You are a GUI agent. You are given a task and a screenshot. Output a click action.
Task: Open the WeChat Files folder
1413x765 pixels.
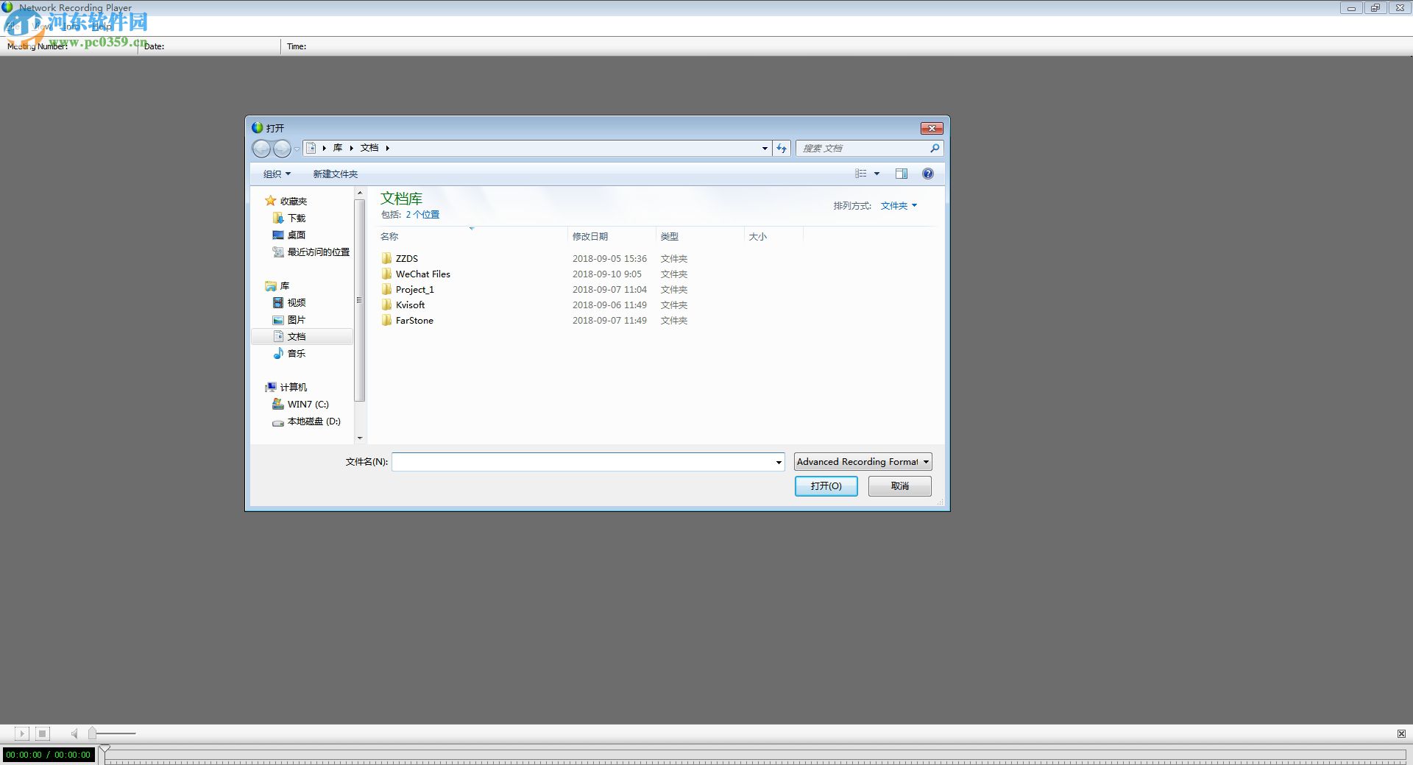click(x=423, y=274)
